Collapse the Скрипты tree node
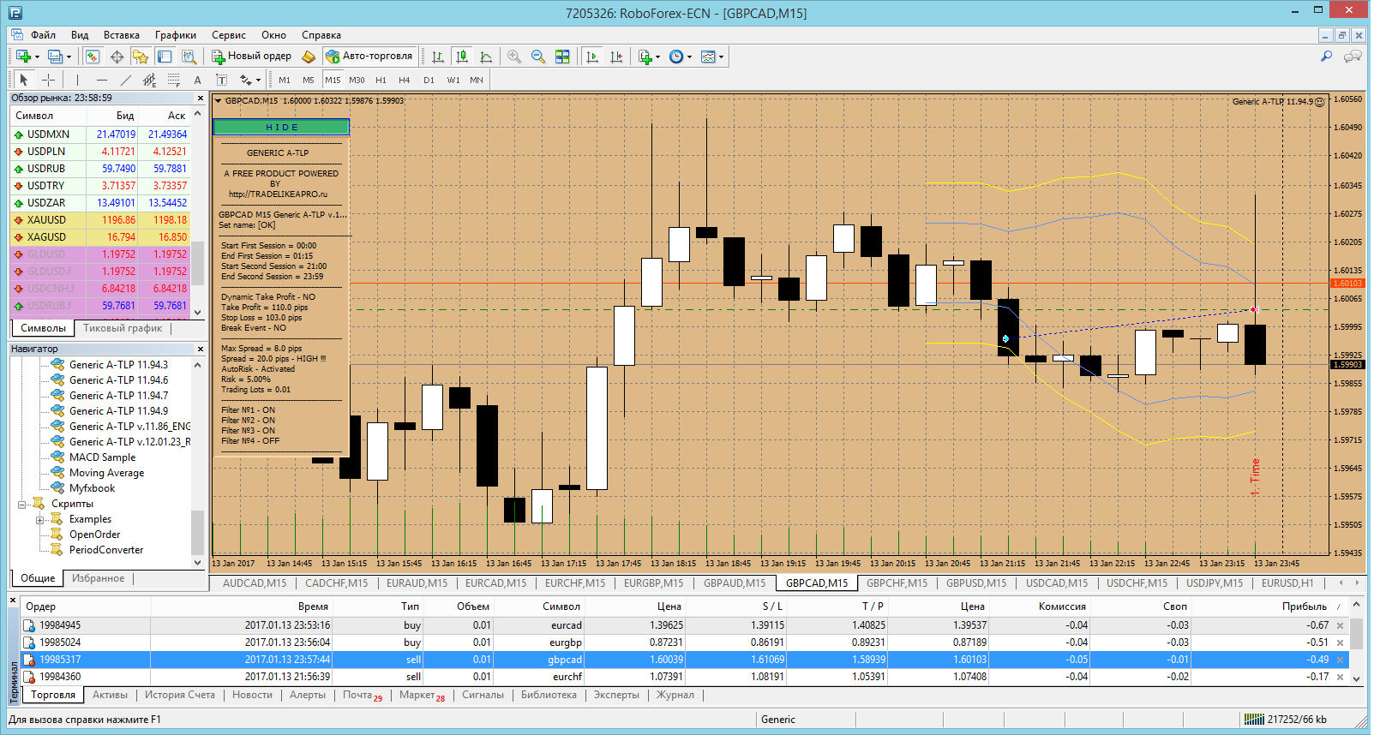Viewport: 1374px width, 735px height. point(22,504)
